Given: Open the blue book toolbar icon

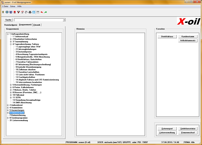Looking at the screenshot, I should [11, 12].
